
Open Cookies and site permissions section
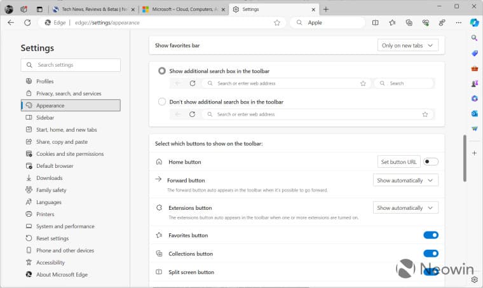tap(71, 154)
